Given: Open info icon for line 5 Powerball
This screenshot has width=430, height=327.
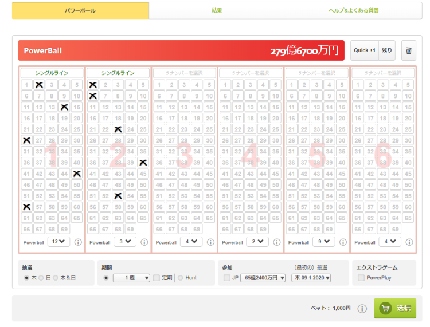Looking at the screenshot, I should pyautogui.click(x=343, y=242).
